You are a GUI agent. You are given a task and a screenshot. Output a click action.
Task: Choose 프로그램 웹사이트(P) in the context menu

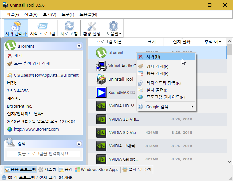pyautogui.click(x=166, y=97)
